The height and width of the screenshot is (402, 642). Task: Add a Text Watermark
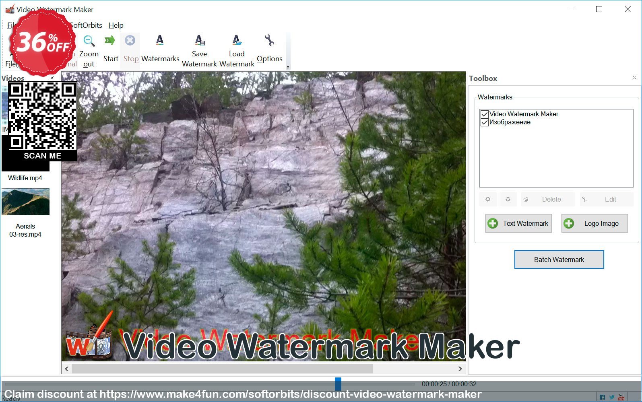tap(518, 223)
